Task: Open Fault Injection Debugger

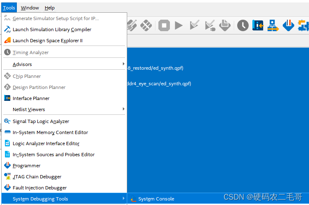Action: (40, 188)
